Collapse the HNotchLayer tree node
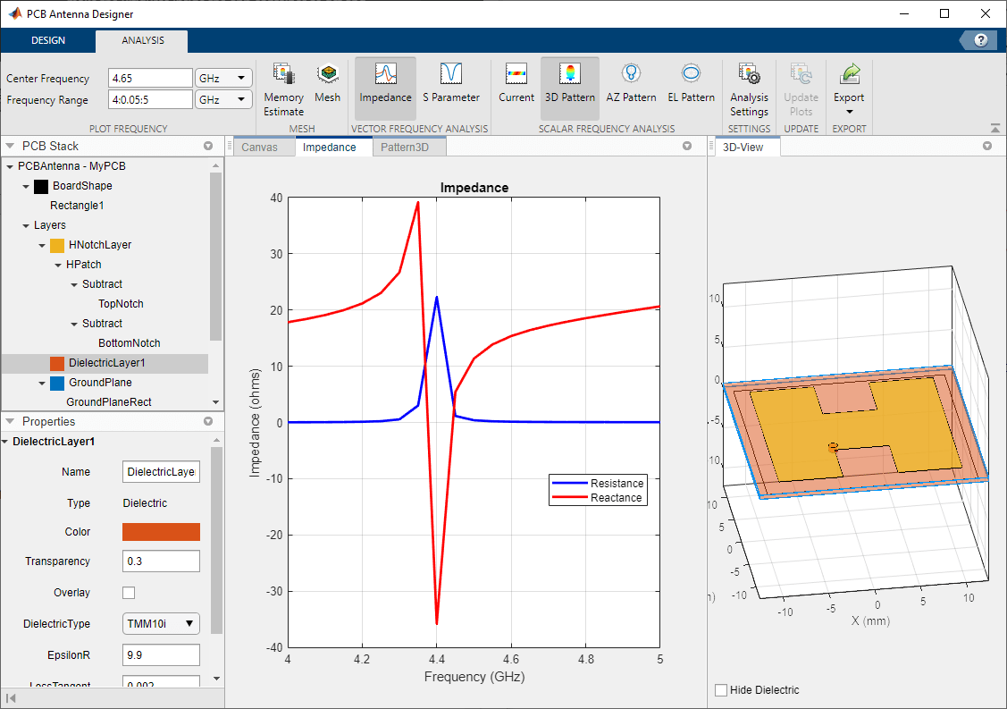The height and width of the screenshot is (709, 1007). click(x=42, y=245)
